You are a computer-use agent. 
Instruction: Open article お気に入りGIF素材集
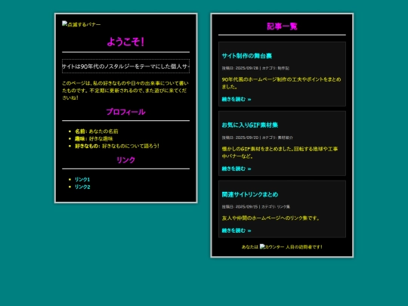tap(250, 125)
